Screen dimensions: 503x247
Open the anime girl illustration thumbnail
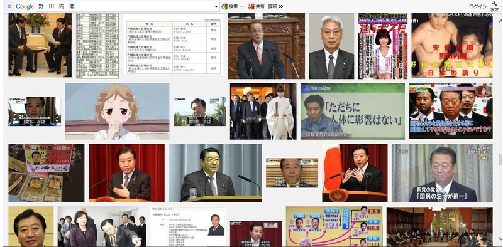[x=117, y=112]
